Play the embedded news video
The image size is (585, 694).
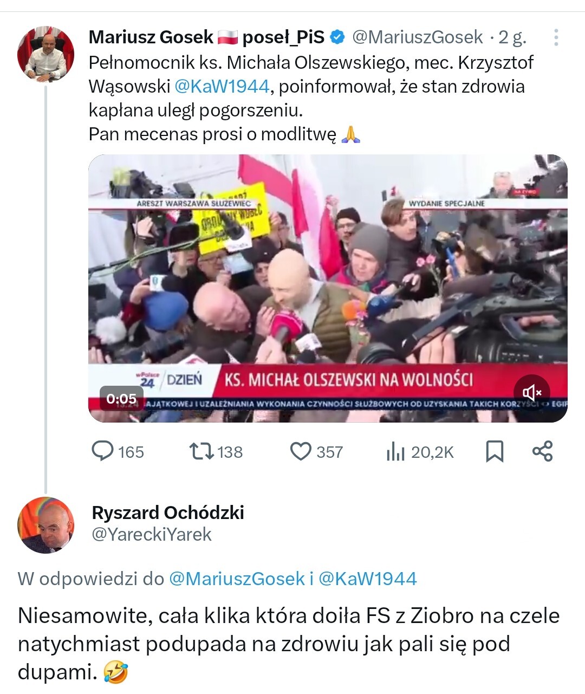coord(328,288)
